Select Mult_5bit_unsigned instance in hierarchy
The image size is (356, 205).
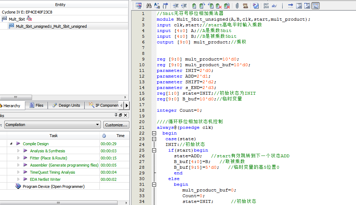pyautogui.click(x=51, y=26)
